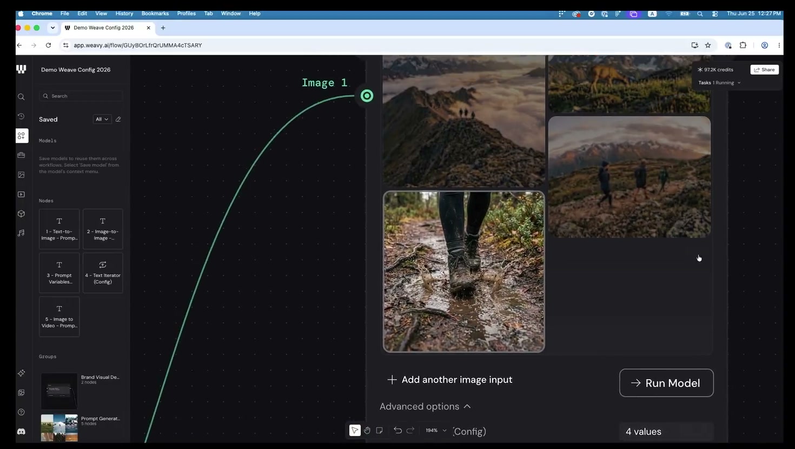795x449 pixels.
Task: Expand the Tasks 1 Running dropdown
Action: (719, 83)
